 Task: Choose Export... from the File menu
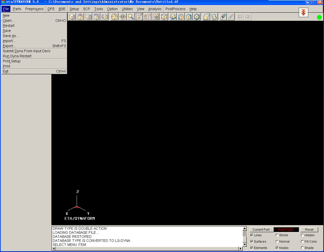[34, 46]
